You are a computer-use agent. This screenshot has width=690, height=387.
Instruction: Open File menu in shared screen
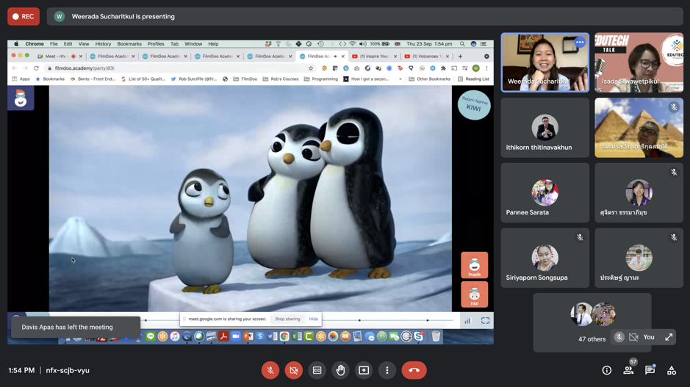(x=54, y=44)
